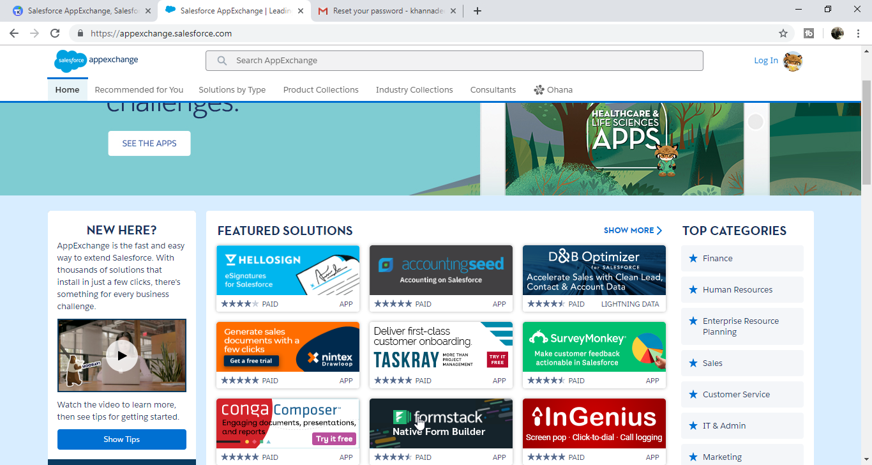Open the Chrome profile avatar
Screen dimensions: 872x465
click(x=838, y=33)
